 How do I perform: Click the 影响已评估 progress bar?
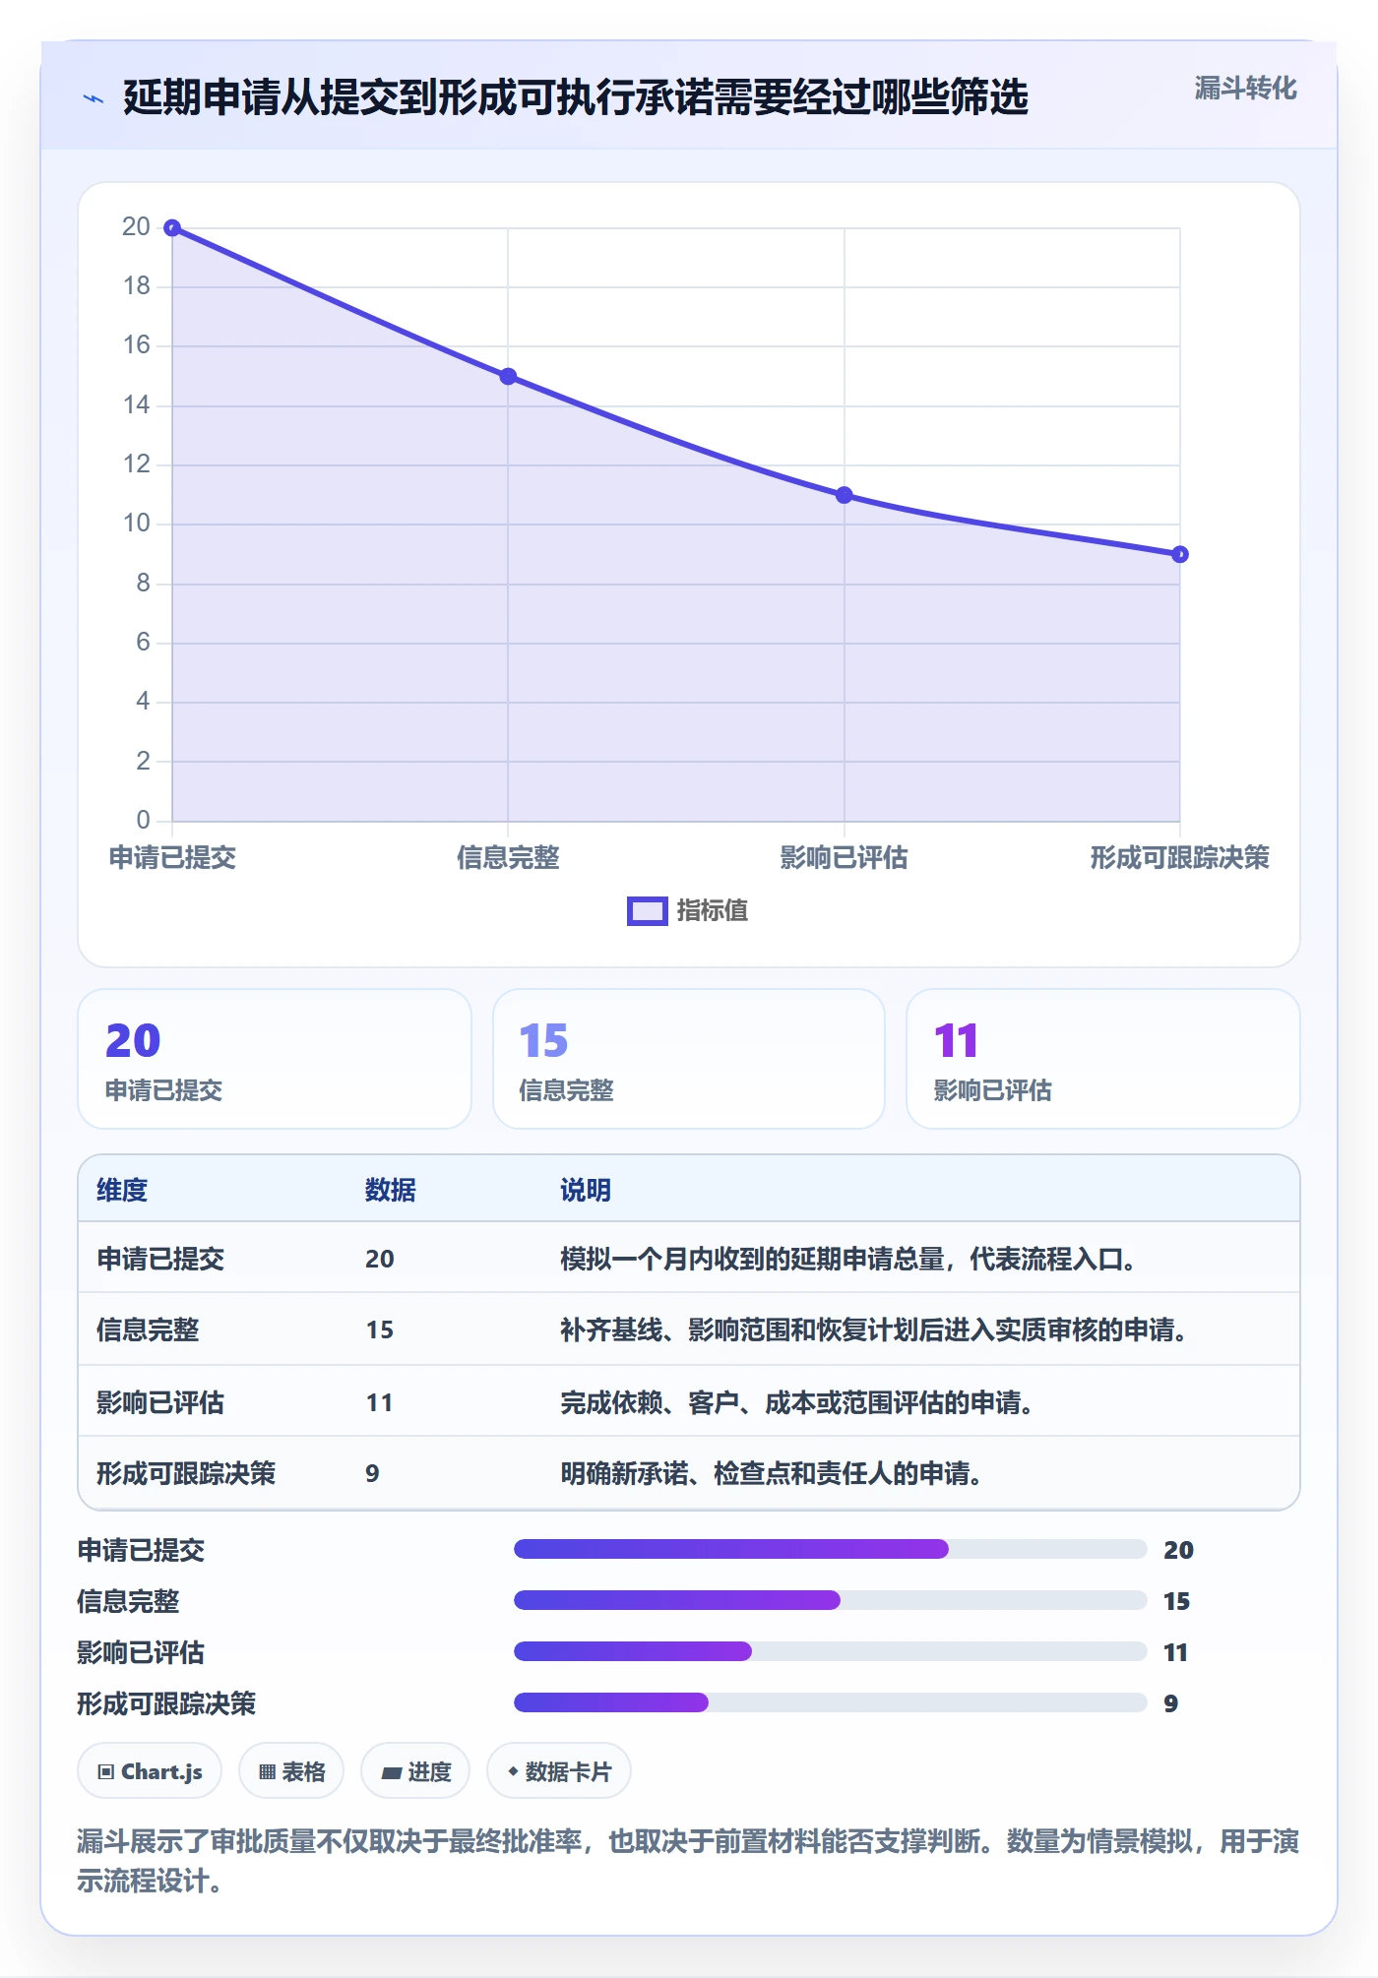[830, 1651]
